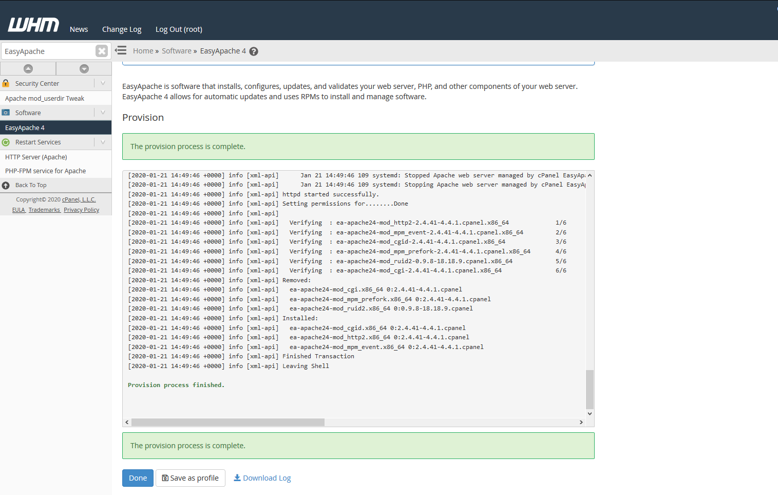778x495 pixels.
Task: Open the EasyApache 4 help question icon
Action: pyautogui.click(x=254, y=51)
